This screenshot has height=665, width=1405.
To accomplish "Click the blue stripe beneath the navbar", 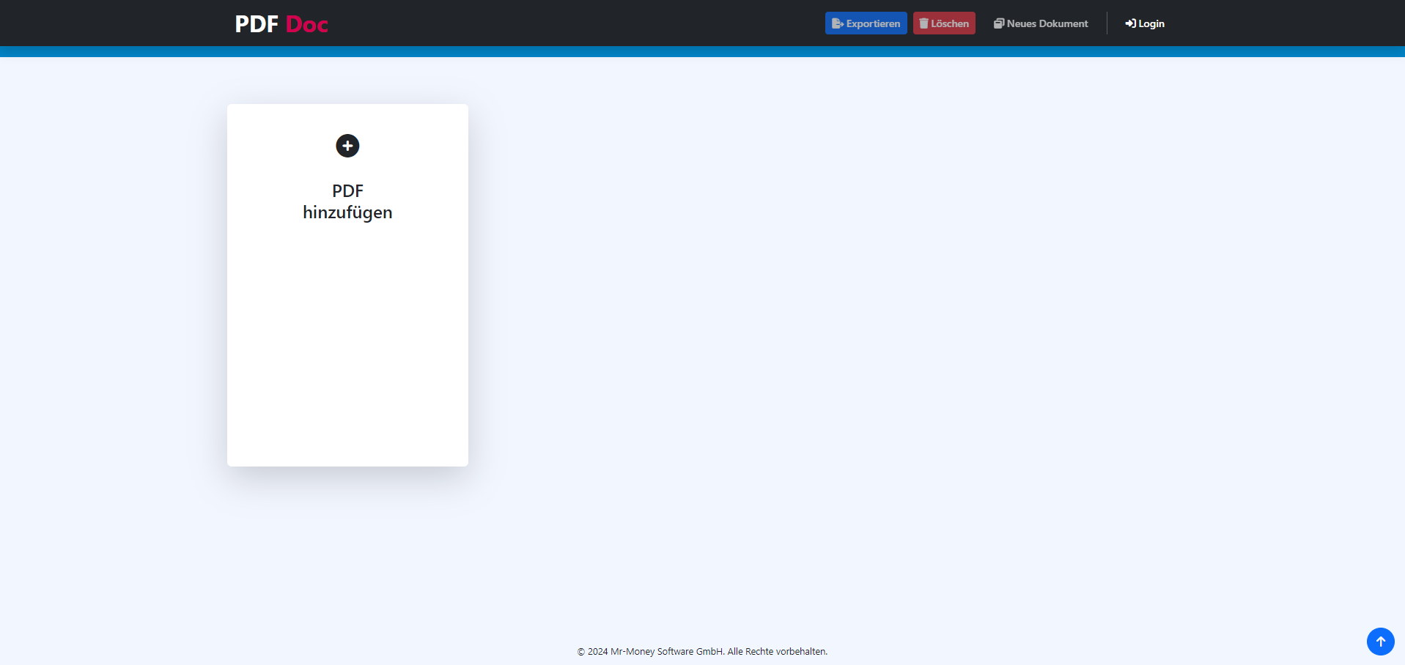I will [x=702, y=51].
